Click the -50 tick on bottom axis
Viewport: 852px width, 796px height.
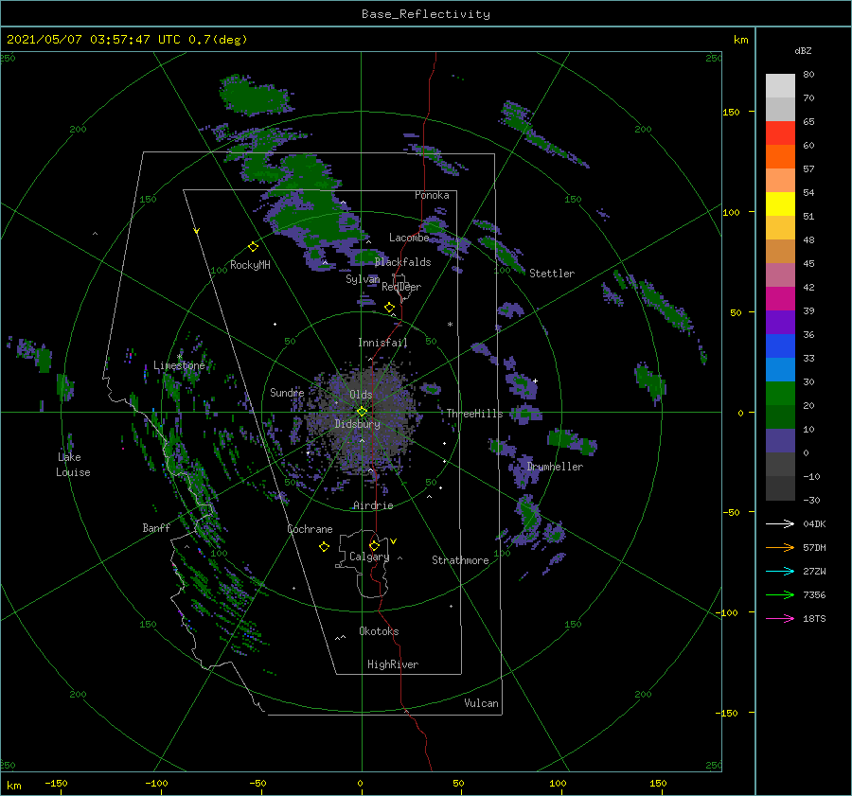pyautogui.click(x=257, y=783)
